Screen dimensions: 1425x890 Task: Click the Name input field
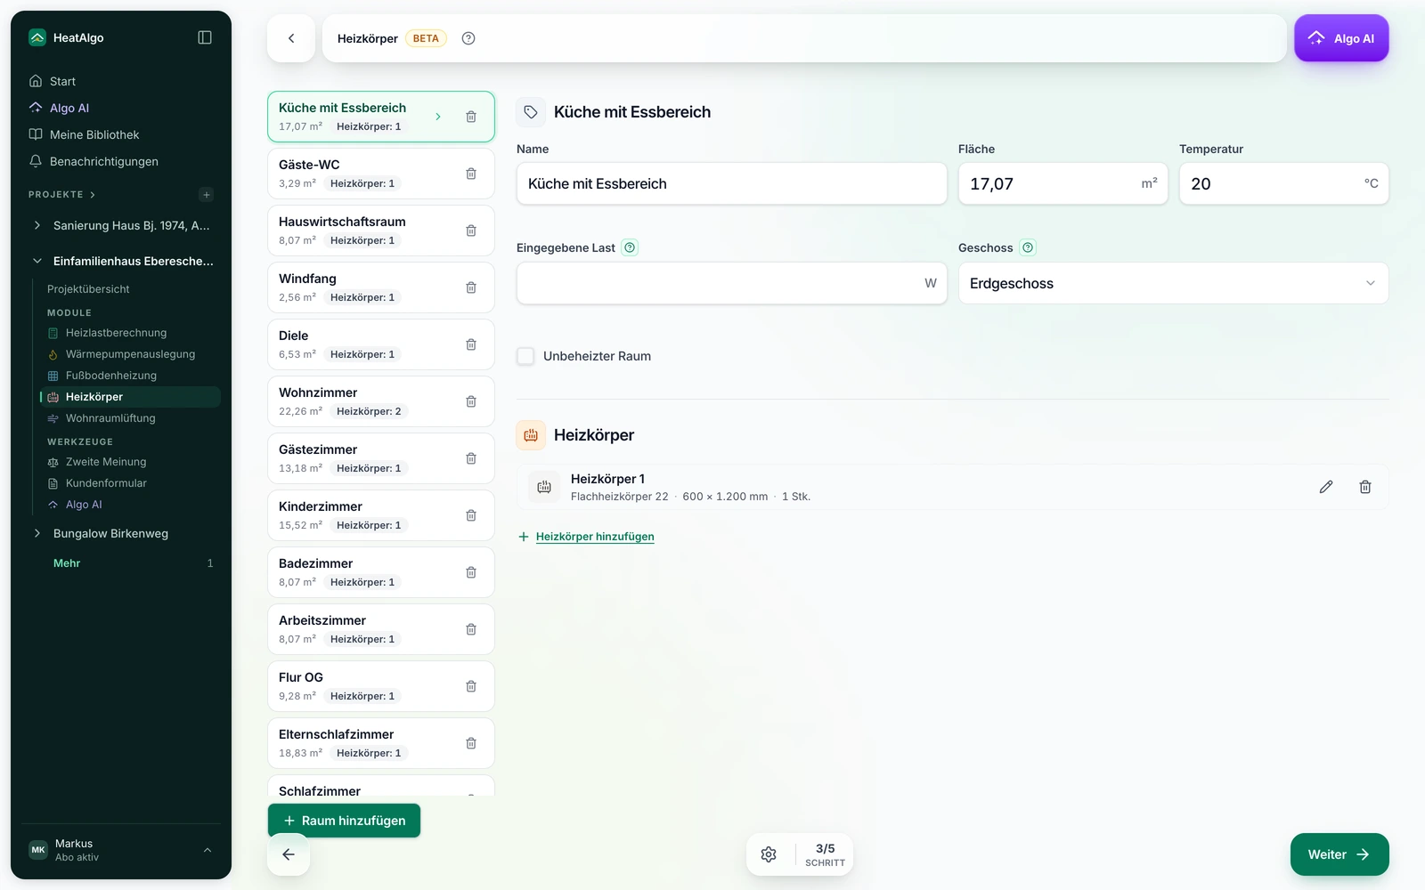(731, 183)
